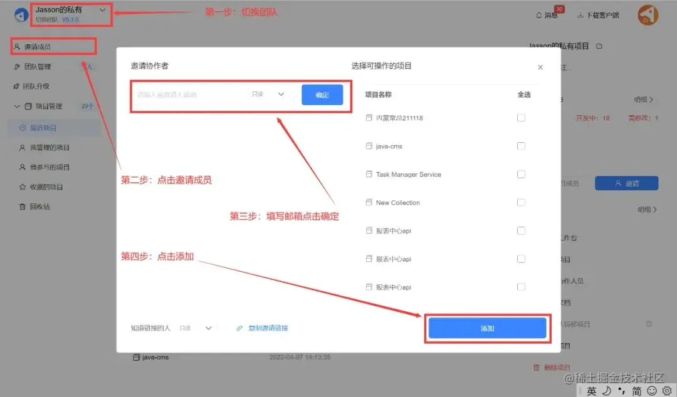This screenshot has height=397, width=677.
Task: Click the 添加 add button
Action: 488,327
